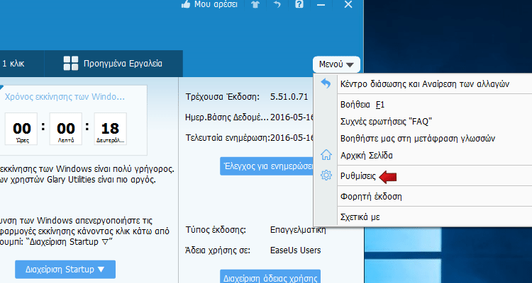Close the Glary Utilities window

coord(348,4)
